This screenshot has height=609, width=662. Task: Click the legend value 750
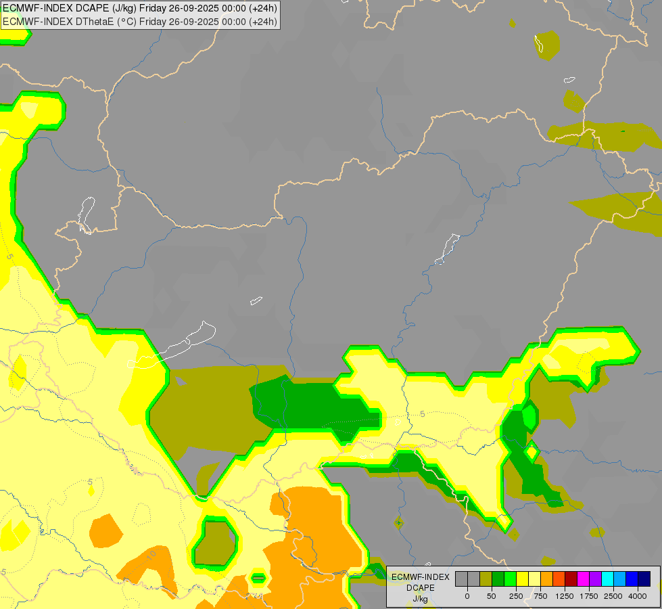[540, 596]
